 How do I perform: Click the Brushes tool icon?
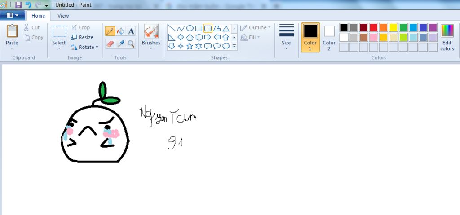click(151, 31)
